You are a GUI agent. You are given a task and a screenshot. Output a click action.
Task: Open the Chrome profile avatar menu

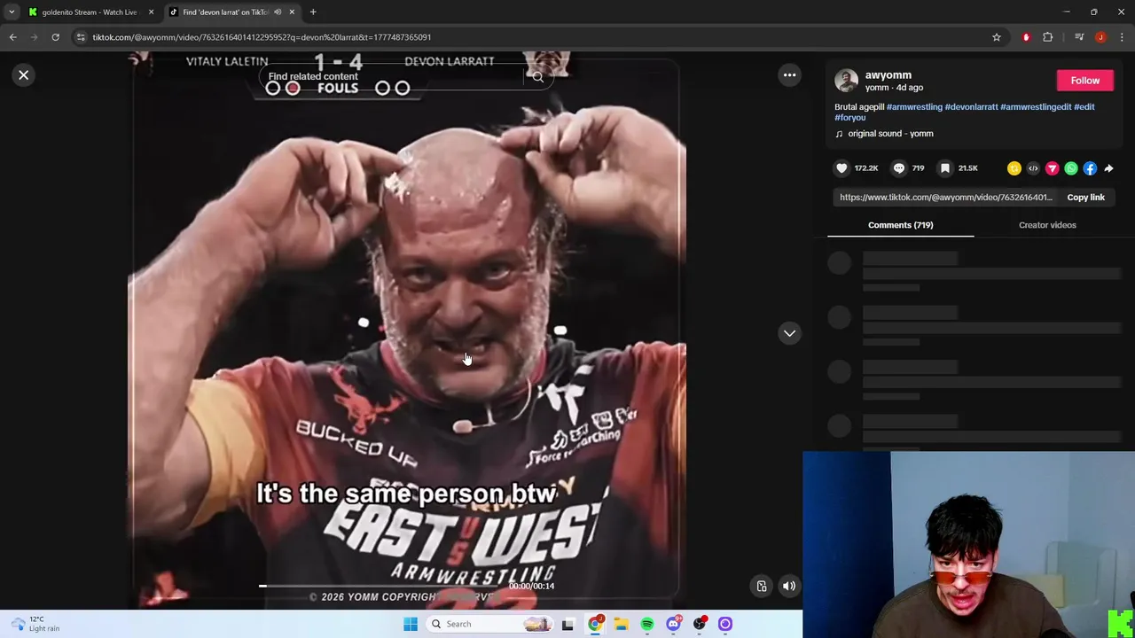(x=1100, y=37)
